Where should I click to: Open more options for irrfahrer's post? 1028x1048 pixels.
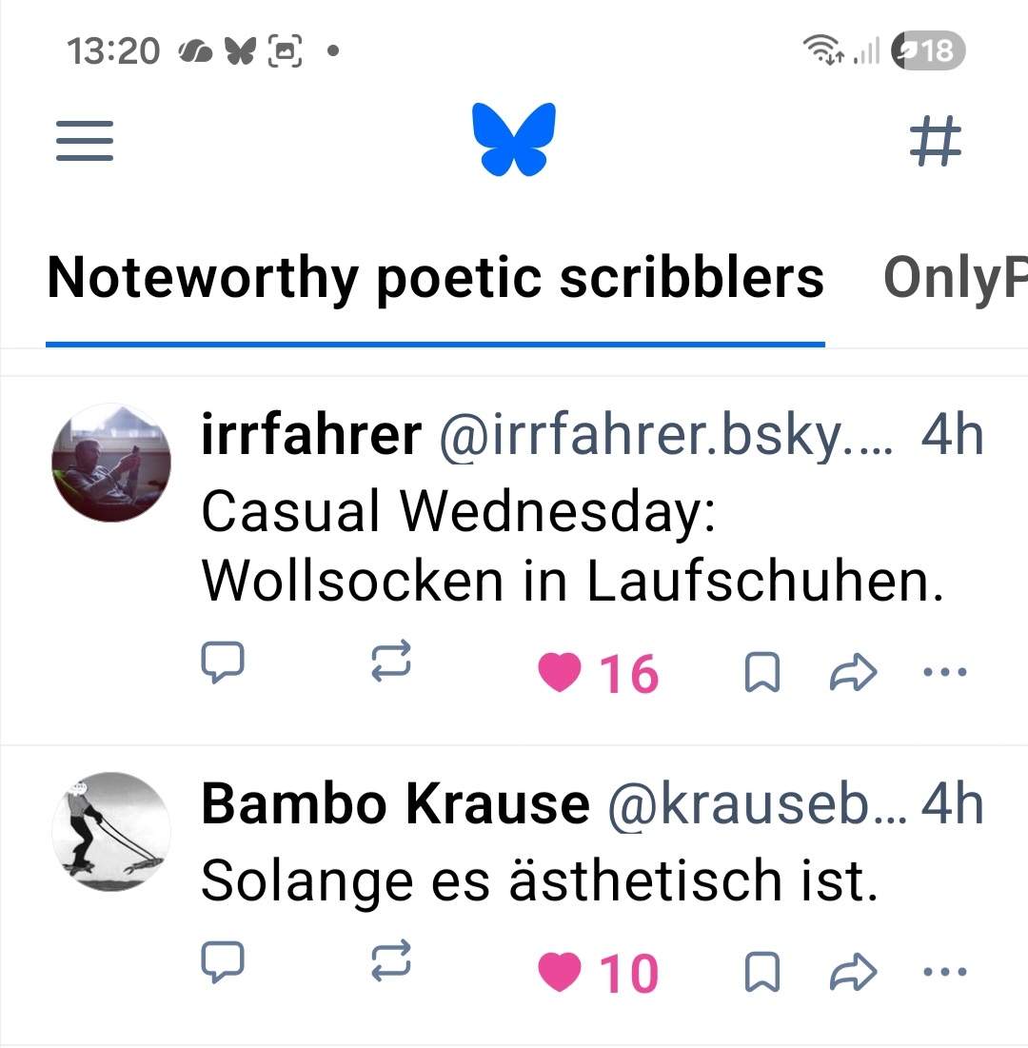pos(945,673)
